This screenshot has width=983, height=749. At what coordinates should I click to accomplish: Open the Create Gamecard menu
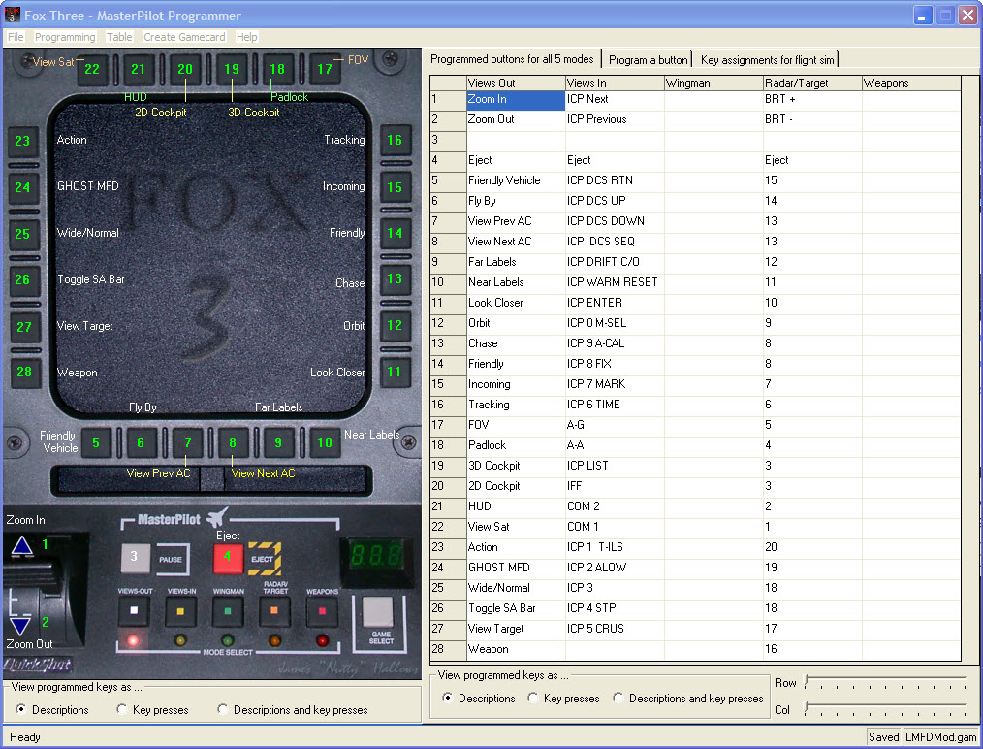click(184, 37)
